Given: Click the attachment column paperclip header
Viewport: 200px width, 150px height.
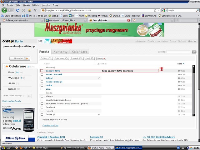Looking at the screenshot, I should 98,64.
